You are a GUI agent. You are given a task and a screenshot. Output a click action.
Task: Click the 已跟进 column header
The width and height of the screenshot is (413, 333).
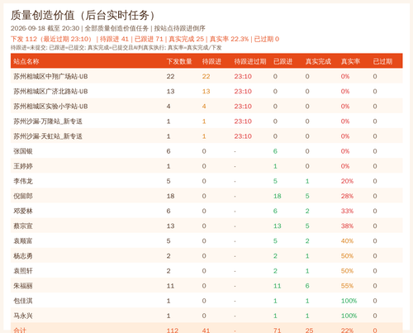pos(282,61)
